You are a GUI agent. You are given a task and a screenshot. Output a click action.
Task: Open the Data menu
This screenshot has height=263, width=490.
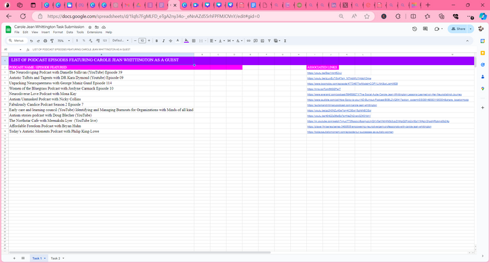pos(70,32)
